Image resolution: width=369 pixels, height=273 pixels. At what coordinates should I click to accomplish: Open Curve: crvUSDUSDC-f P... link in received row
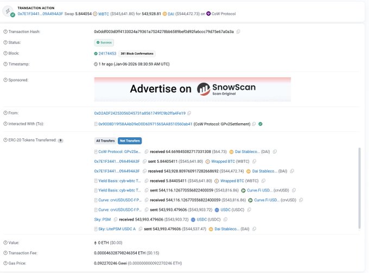[120, 200]
